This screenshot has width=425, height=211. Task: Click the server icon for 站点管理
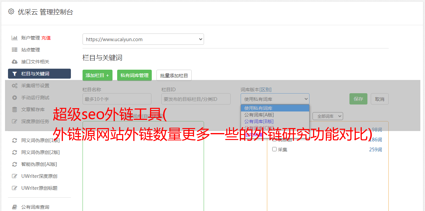(14, 50)
